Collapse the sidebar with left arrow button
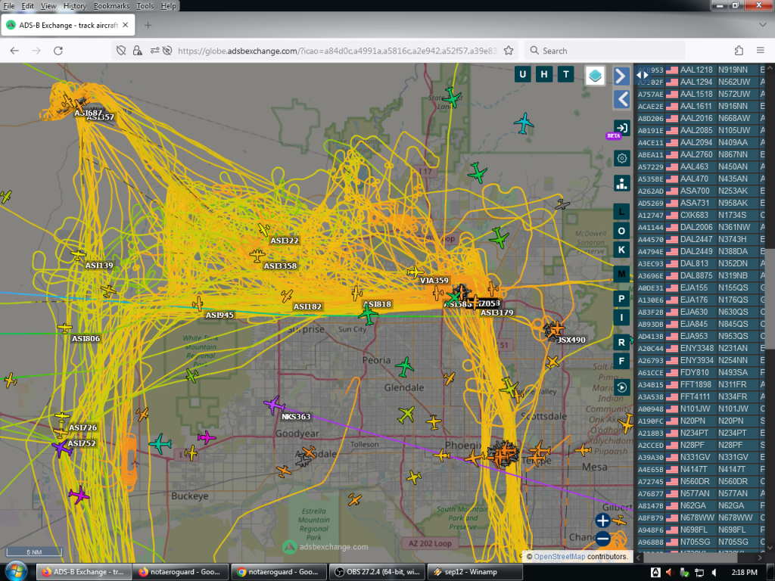 click(622, 99)
